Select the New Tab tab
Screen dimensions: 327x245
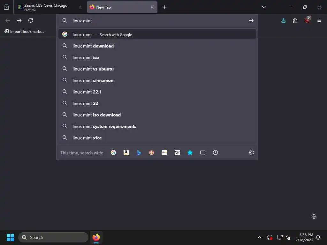coord(122,7)
